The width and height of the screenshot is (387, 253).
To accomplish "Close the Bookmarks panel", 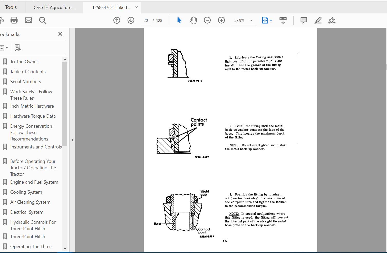I will [x=60, y=34].
